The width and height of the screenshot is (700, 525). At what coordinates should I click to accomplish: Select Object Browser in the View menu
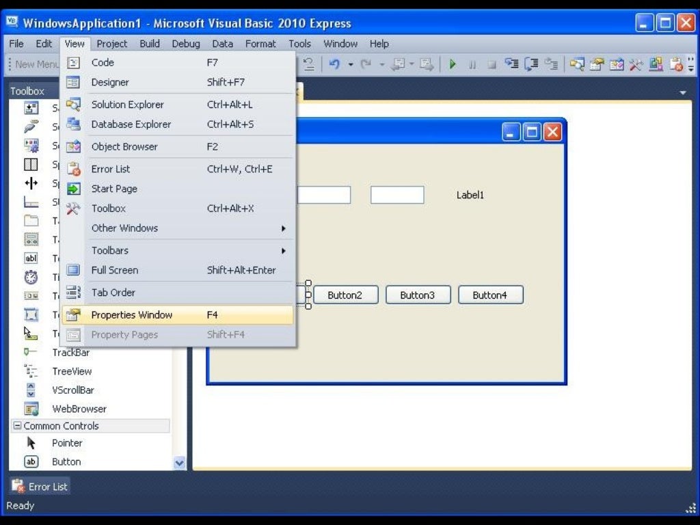tap(178, 146)
